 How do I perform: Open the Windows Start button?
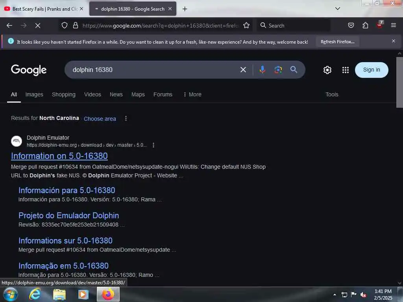click(10, 294)
